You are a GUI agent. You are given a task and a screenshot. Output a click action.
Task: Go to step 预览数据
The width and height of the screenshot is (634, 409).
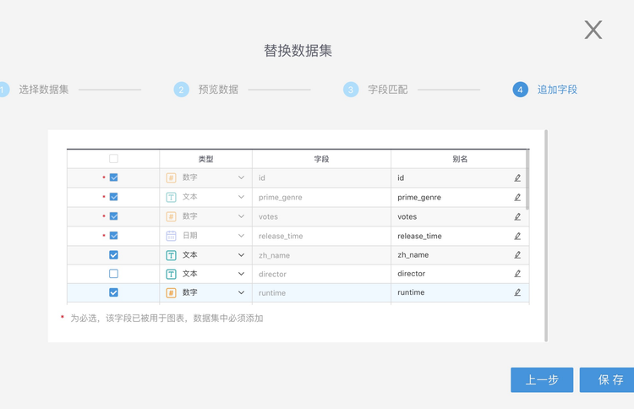pyautogui.click(x=218, y=90)
